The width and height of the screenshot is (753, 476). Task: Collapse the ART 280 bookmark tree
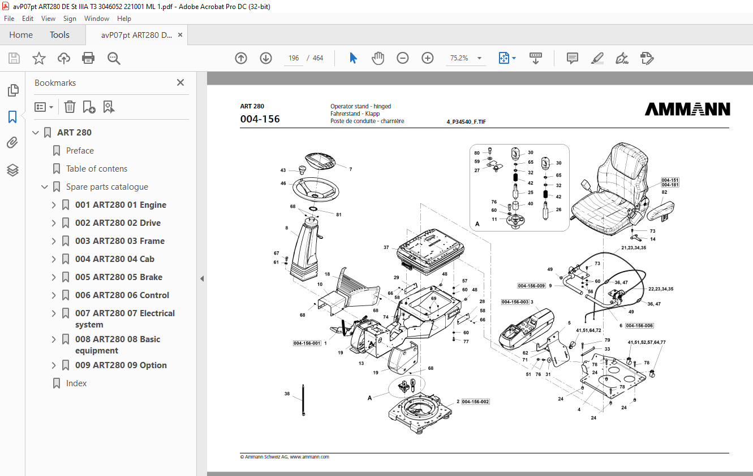point(36,133)
